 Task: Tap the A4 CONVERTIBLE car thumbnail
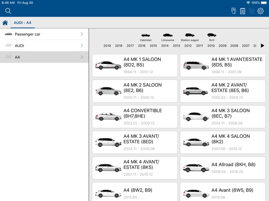[x=108, y=117]
